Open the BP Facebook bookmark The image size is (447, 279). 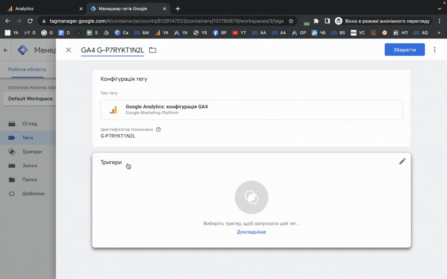220,33
